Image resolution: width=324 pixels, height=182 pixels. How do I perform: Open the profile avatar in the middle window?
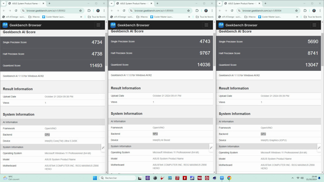[x=206, y=10]
